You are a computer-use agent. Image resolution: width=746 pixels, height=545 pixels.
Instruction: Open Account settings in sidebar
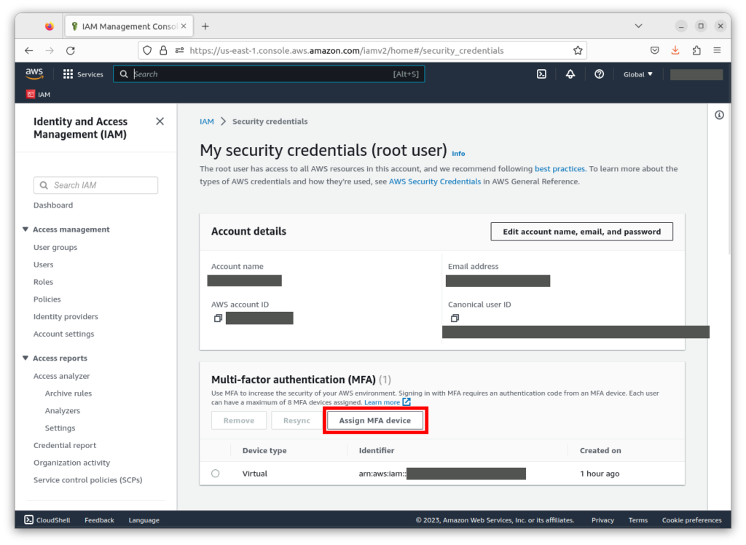click(x=64, y=334)
